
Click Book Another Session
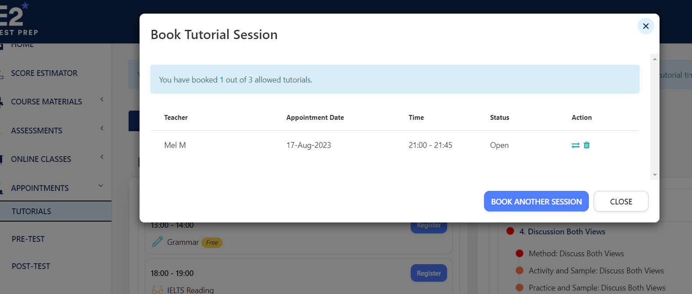tap(536, 201)
